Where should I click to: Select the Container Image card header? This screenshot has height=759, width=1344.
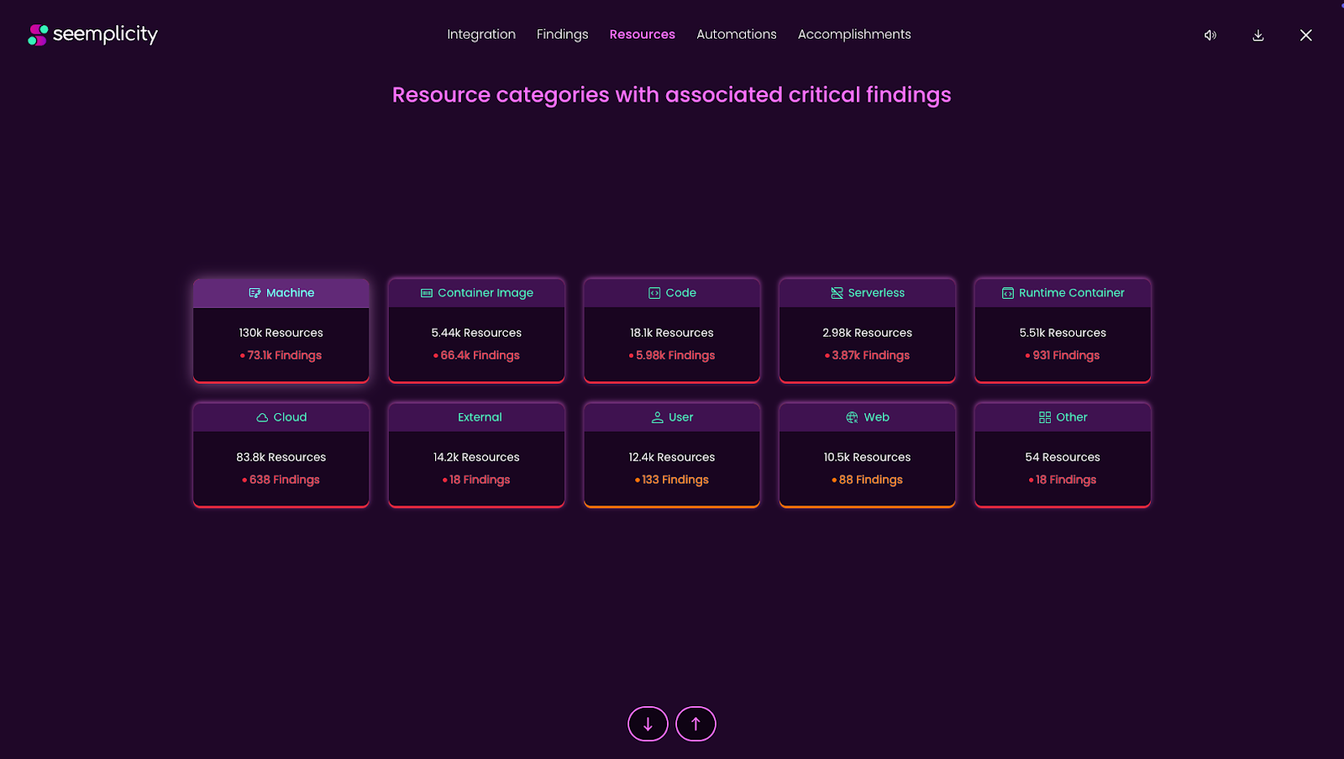[476, 293]
